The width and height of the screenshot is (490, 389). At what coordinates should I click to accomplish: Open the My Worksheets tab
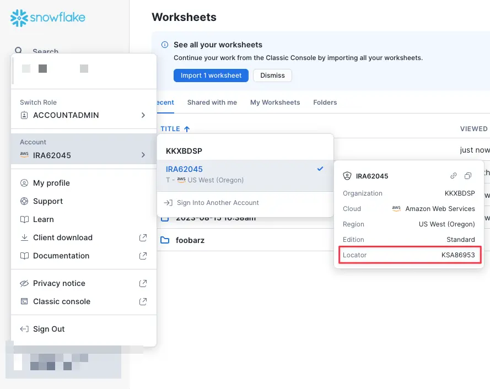[x=275, y=102]
